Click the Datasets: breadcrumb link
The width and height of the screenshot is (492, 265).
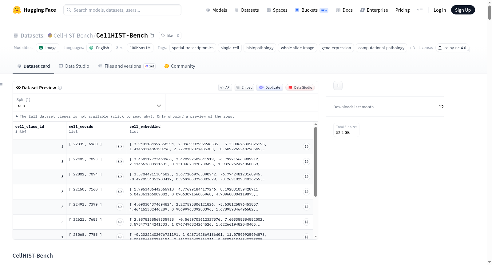(x=32, y=35)
